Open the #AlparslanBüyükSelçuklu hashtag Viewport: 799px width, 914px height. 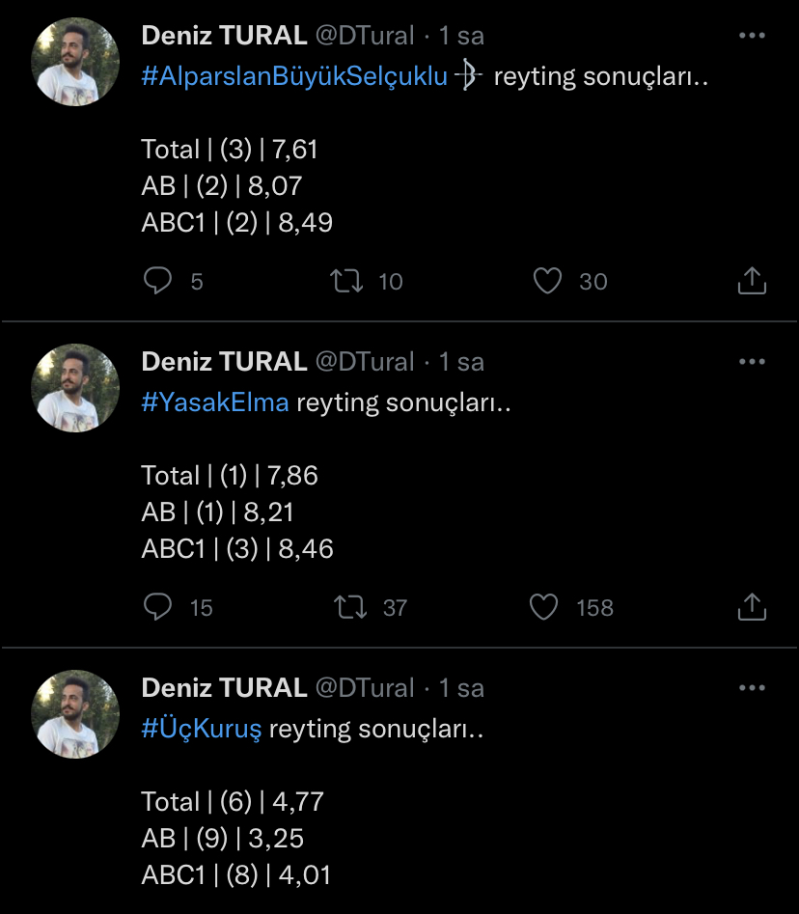point(294,77)
